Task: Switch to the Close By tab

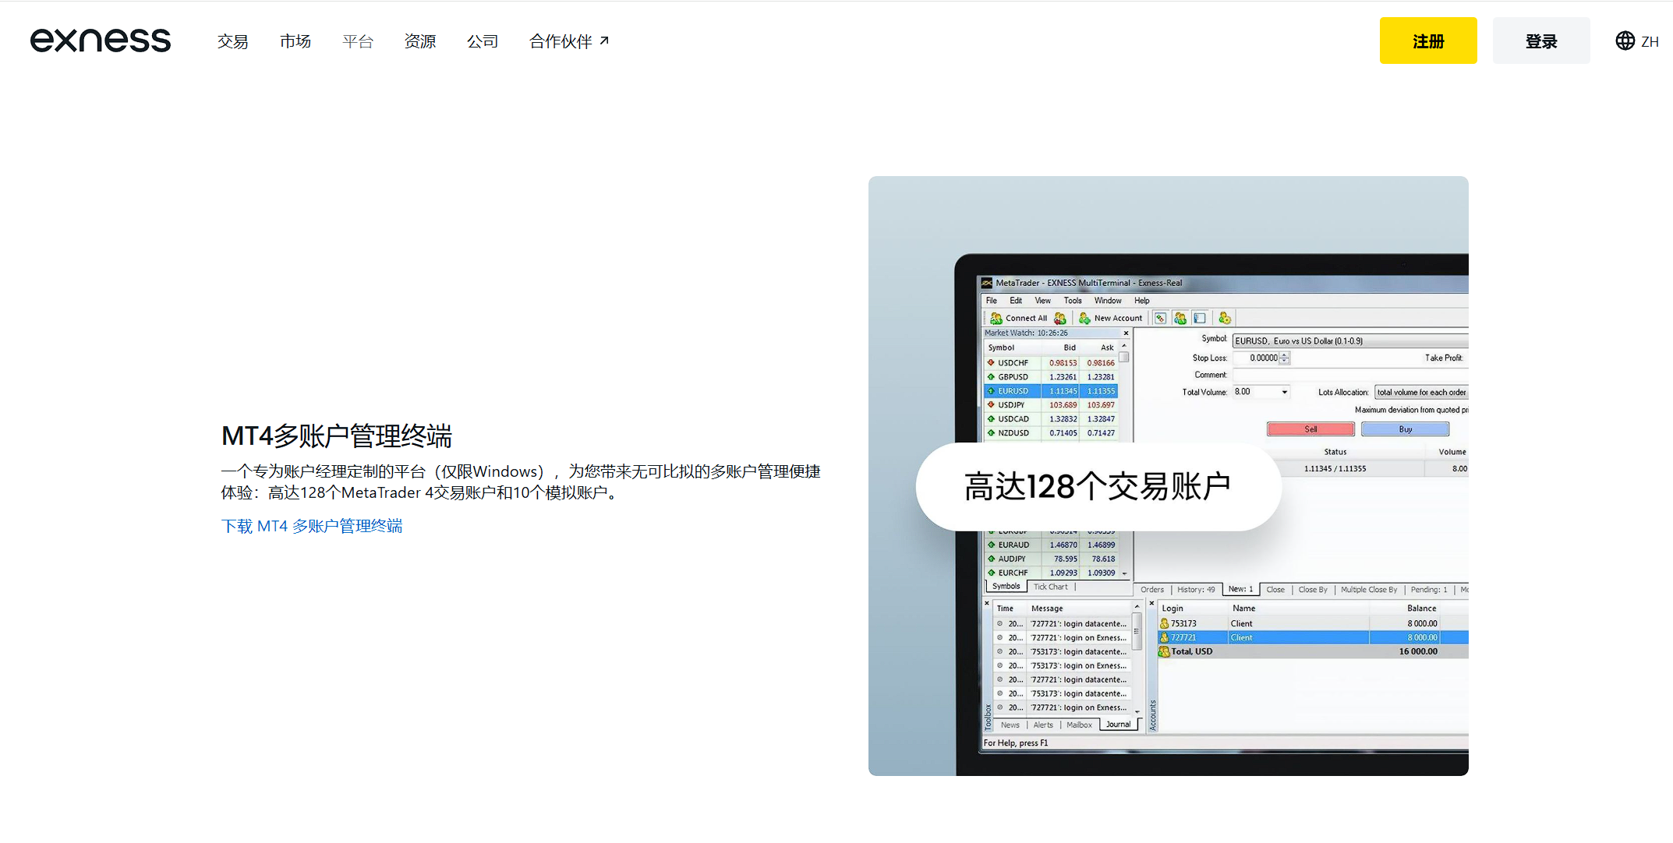Action: (1313, 590)
